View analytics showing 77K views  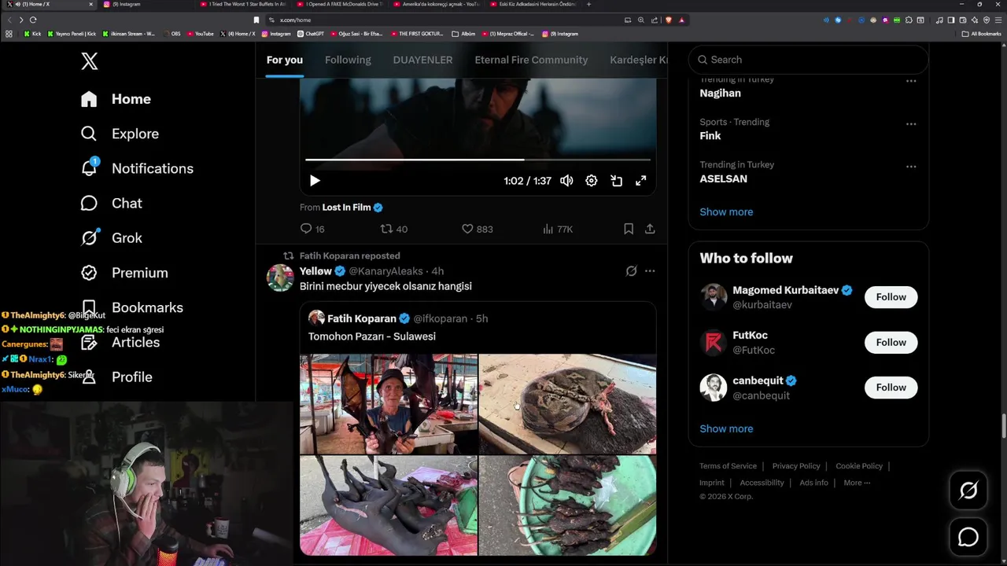(x=558, y=229)
